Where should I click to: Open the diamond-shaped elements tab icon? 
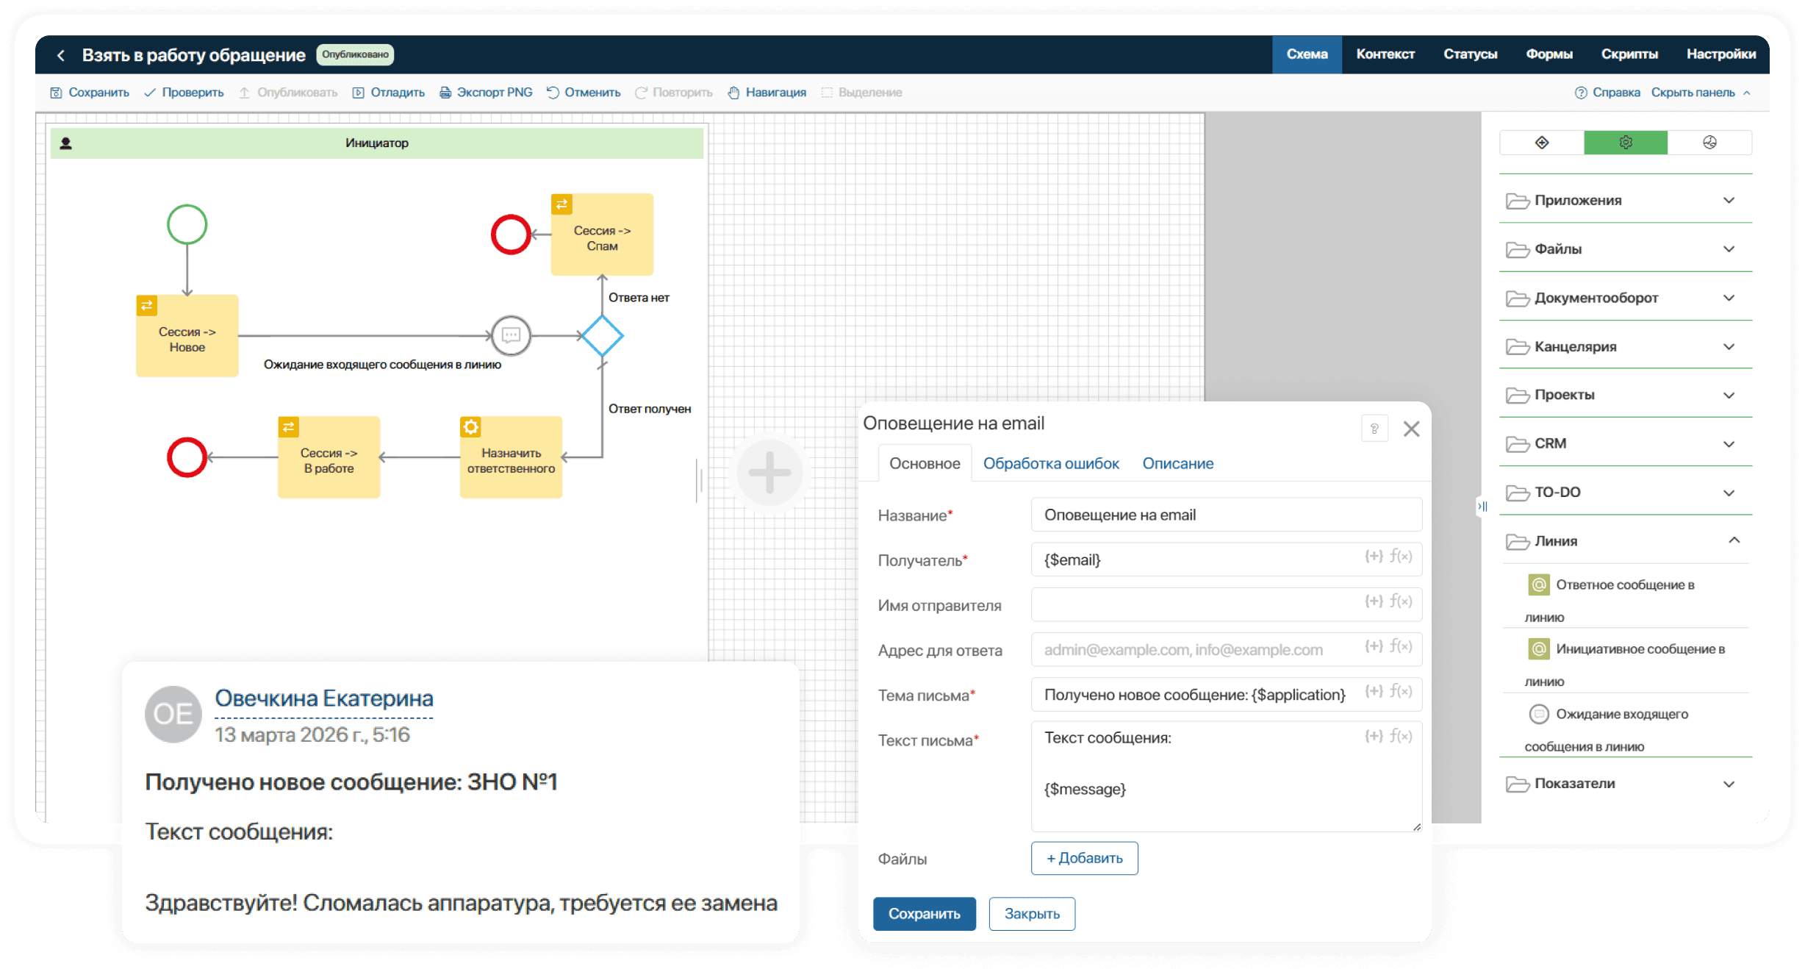[x=1542, y=143]
